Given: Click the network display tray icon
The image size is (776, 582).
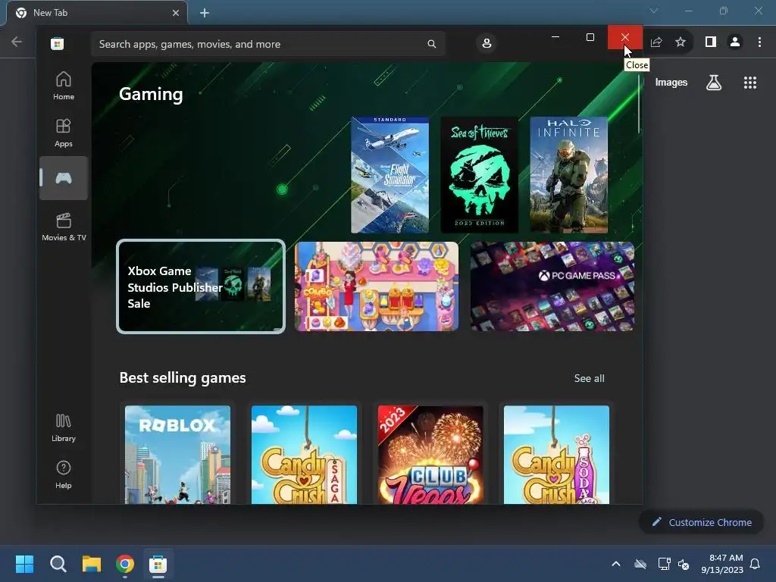Looking at the screenshot, I should pyautogui.click(x=664, y=564).
